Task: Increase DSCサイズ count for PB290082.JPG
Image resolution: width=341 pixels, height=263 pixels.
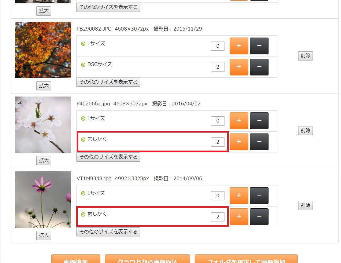Action: (239, 67)
